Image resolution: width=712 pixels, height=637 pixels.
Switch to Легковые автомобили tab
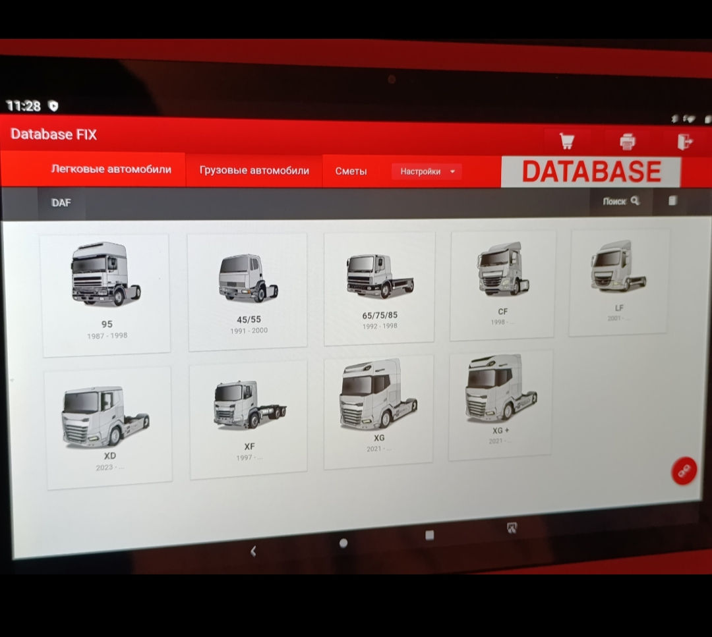pos(111,169)
